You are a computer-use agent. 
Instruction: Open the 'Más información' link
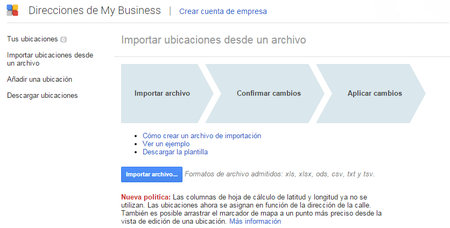[255, 221]
